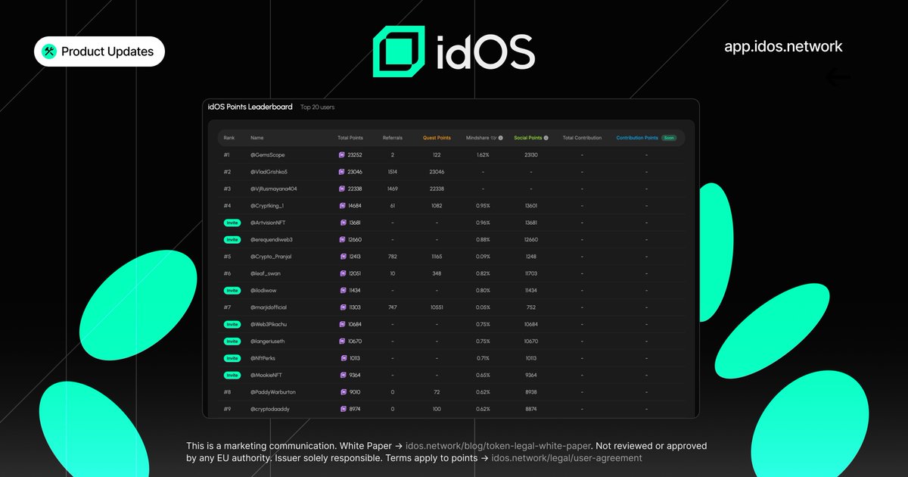Click the idOS green square logo
Screen dimensions: 908x477
pyautogui.click(x=400, y=51)
